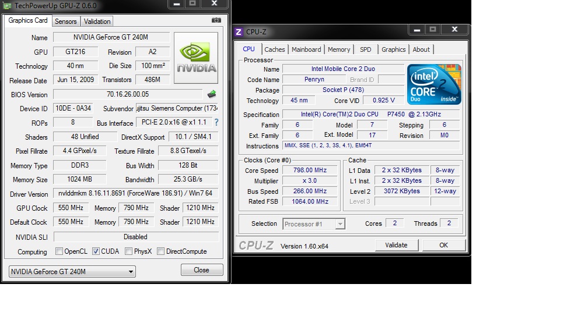The height and width of the screenshot is (330, 588).
Task: Click the Bus Speed value 266.00 MHz
Action: coord(310,191)
